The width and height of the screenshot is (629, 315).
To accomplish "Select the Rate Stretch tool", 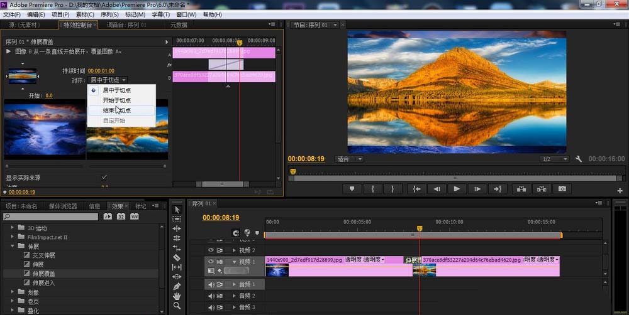I will (x=177, y=248).
